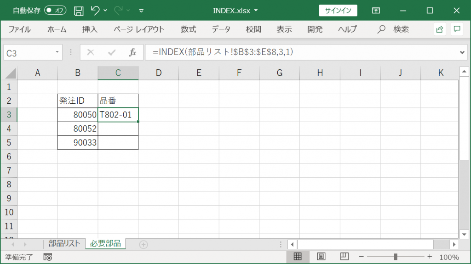Click the Redo arrow icon
Image resolution: width=471 pixels, height=264 pixels.
point(118,11)
